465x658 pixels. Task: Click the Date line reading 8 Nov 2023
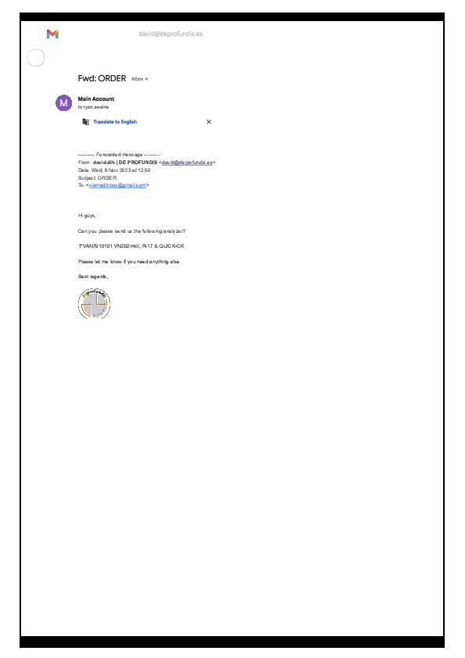(114, 170)
